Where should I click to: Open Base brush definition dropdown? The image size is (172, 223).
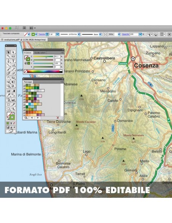tap(100, 34)
